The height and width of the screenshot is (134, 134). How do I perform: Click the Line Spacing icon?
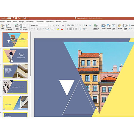point(85,25)
